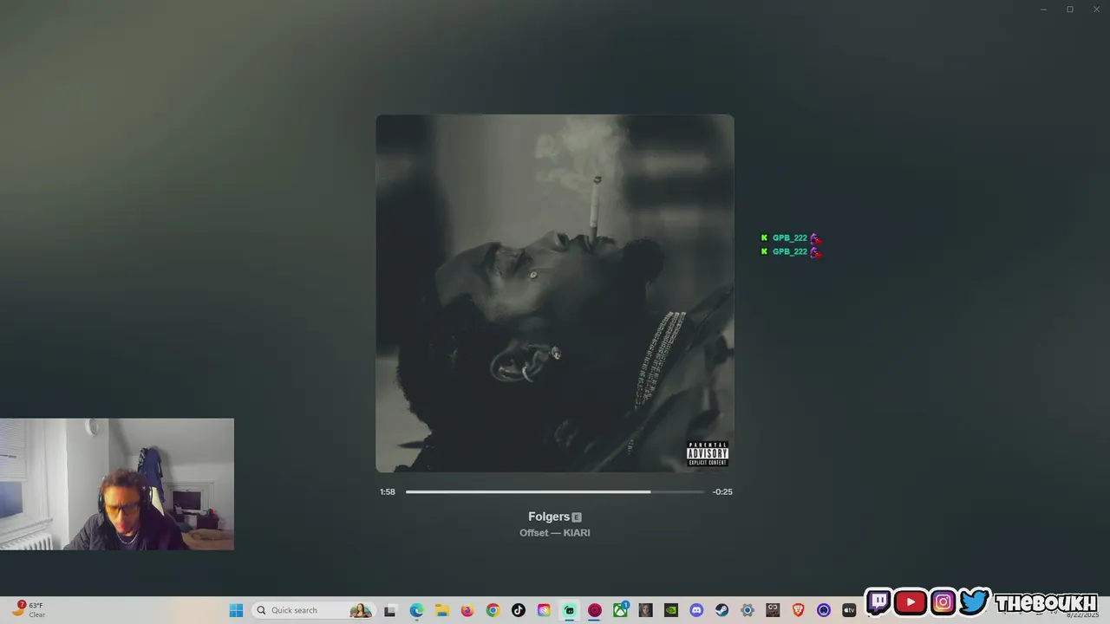Seek using the song progress bar

(555, 491)
